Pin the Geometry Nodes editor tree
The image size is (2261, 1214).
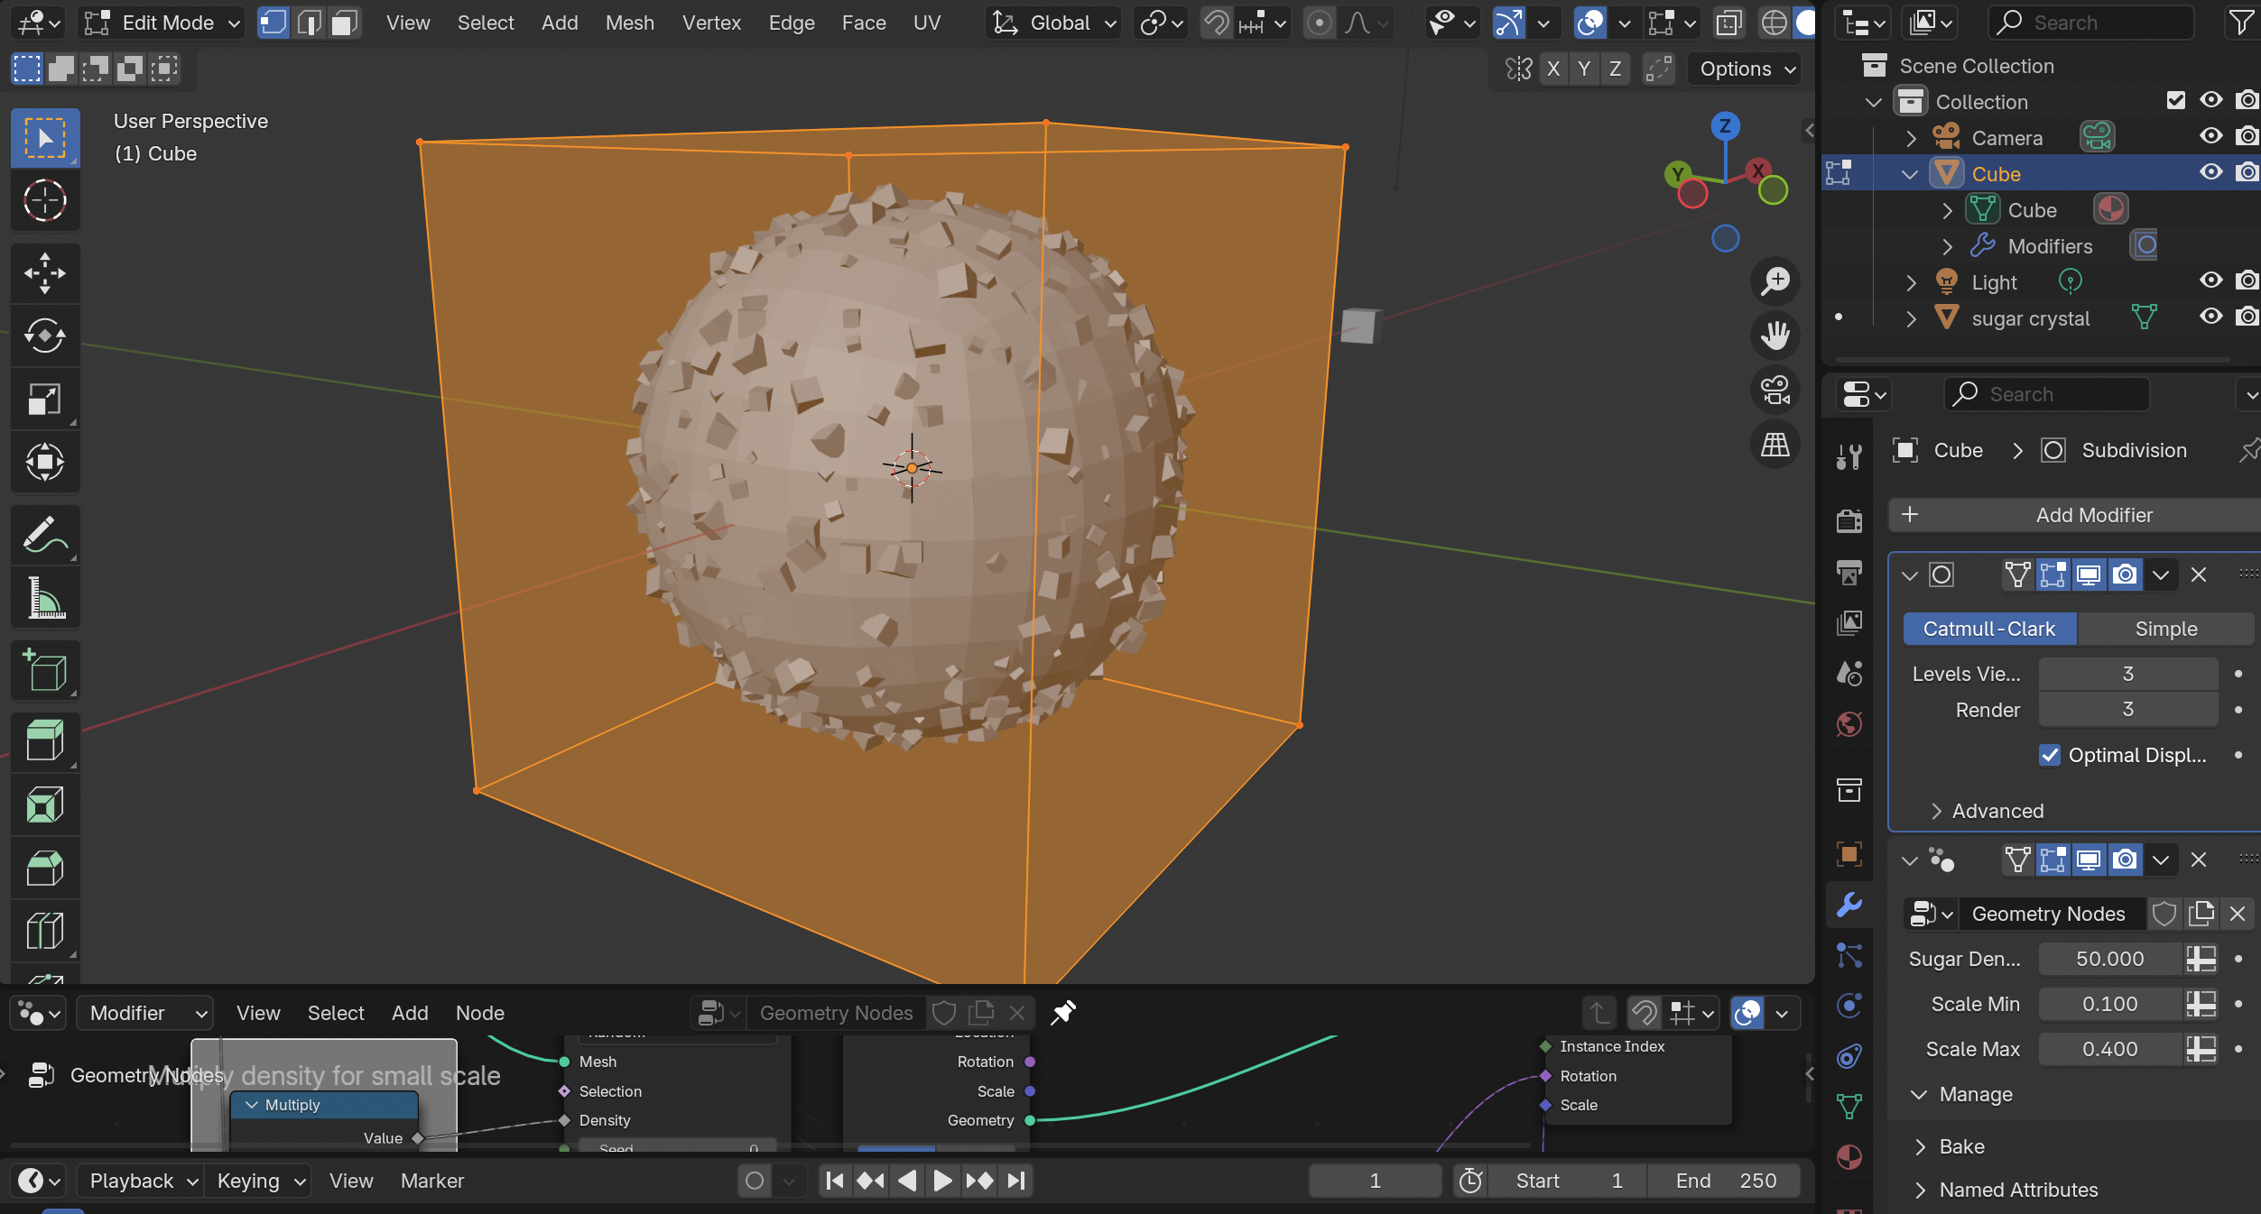[1062, 1013]
